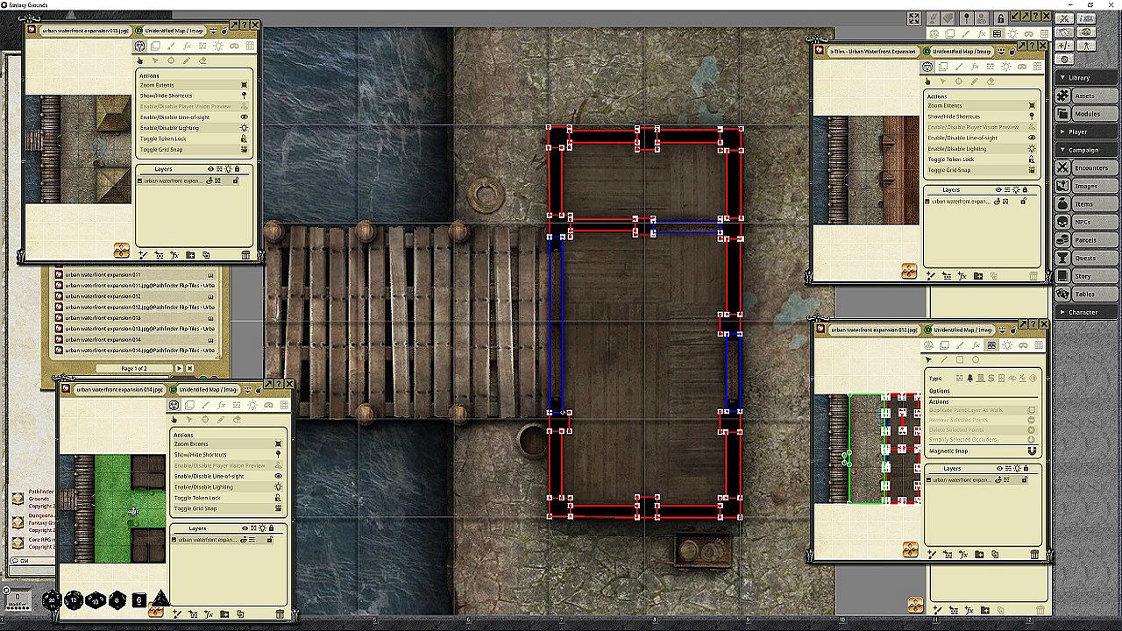Add an fx layer in 014 window footer

click(209, 613)
